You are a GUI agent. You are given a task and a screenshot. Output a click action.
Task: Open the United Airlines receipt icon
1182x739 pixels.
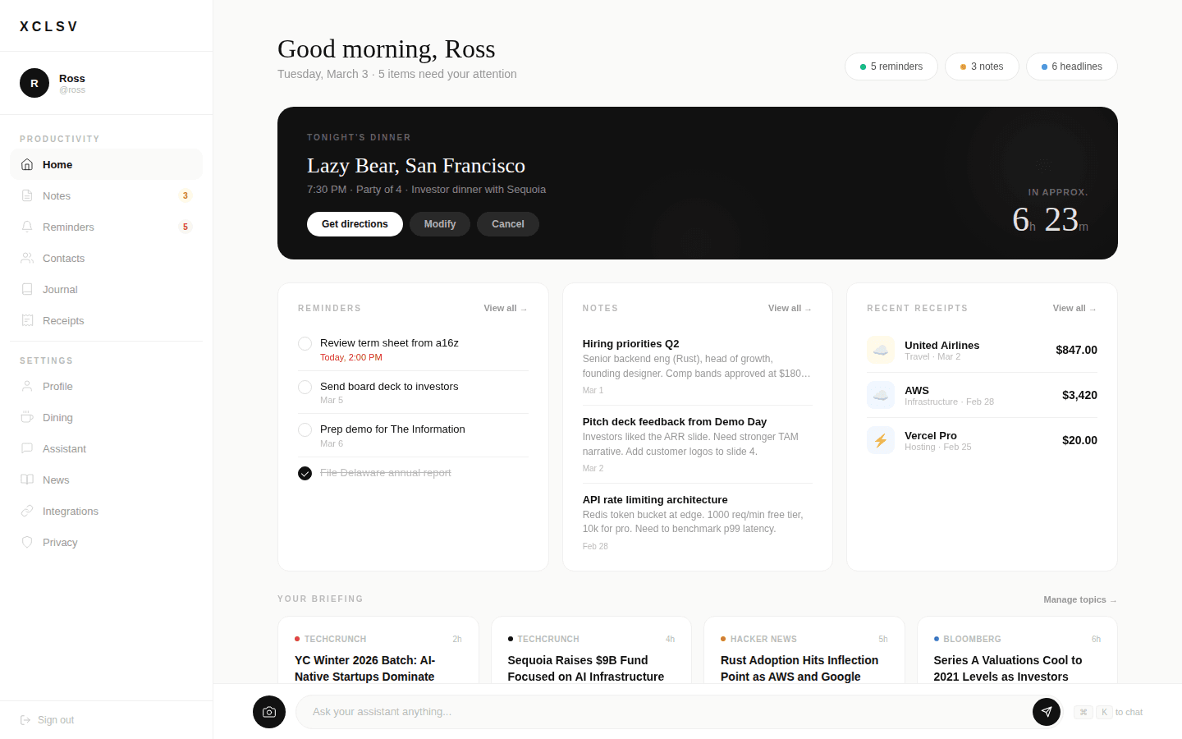click(881, 350)
